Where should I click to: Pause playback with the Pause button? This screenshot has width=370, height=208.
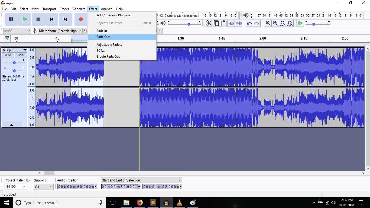(11, 19)
